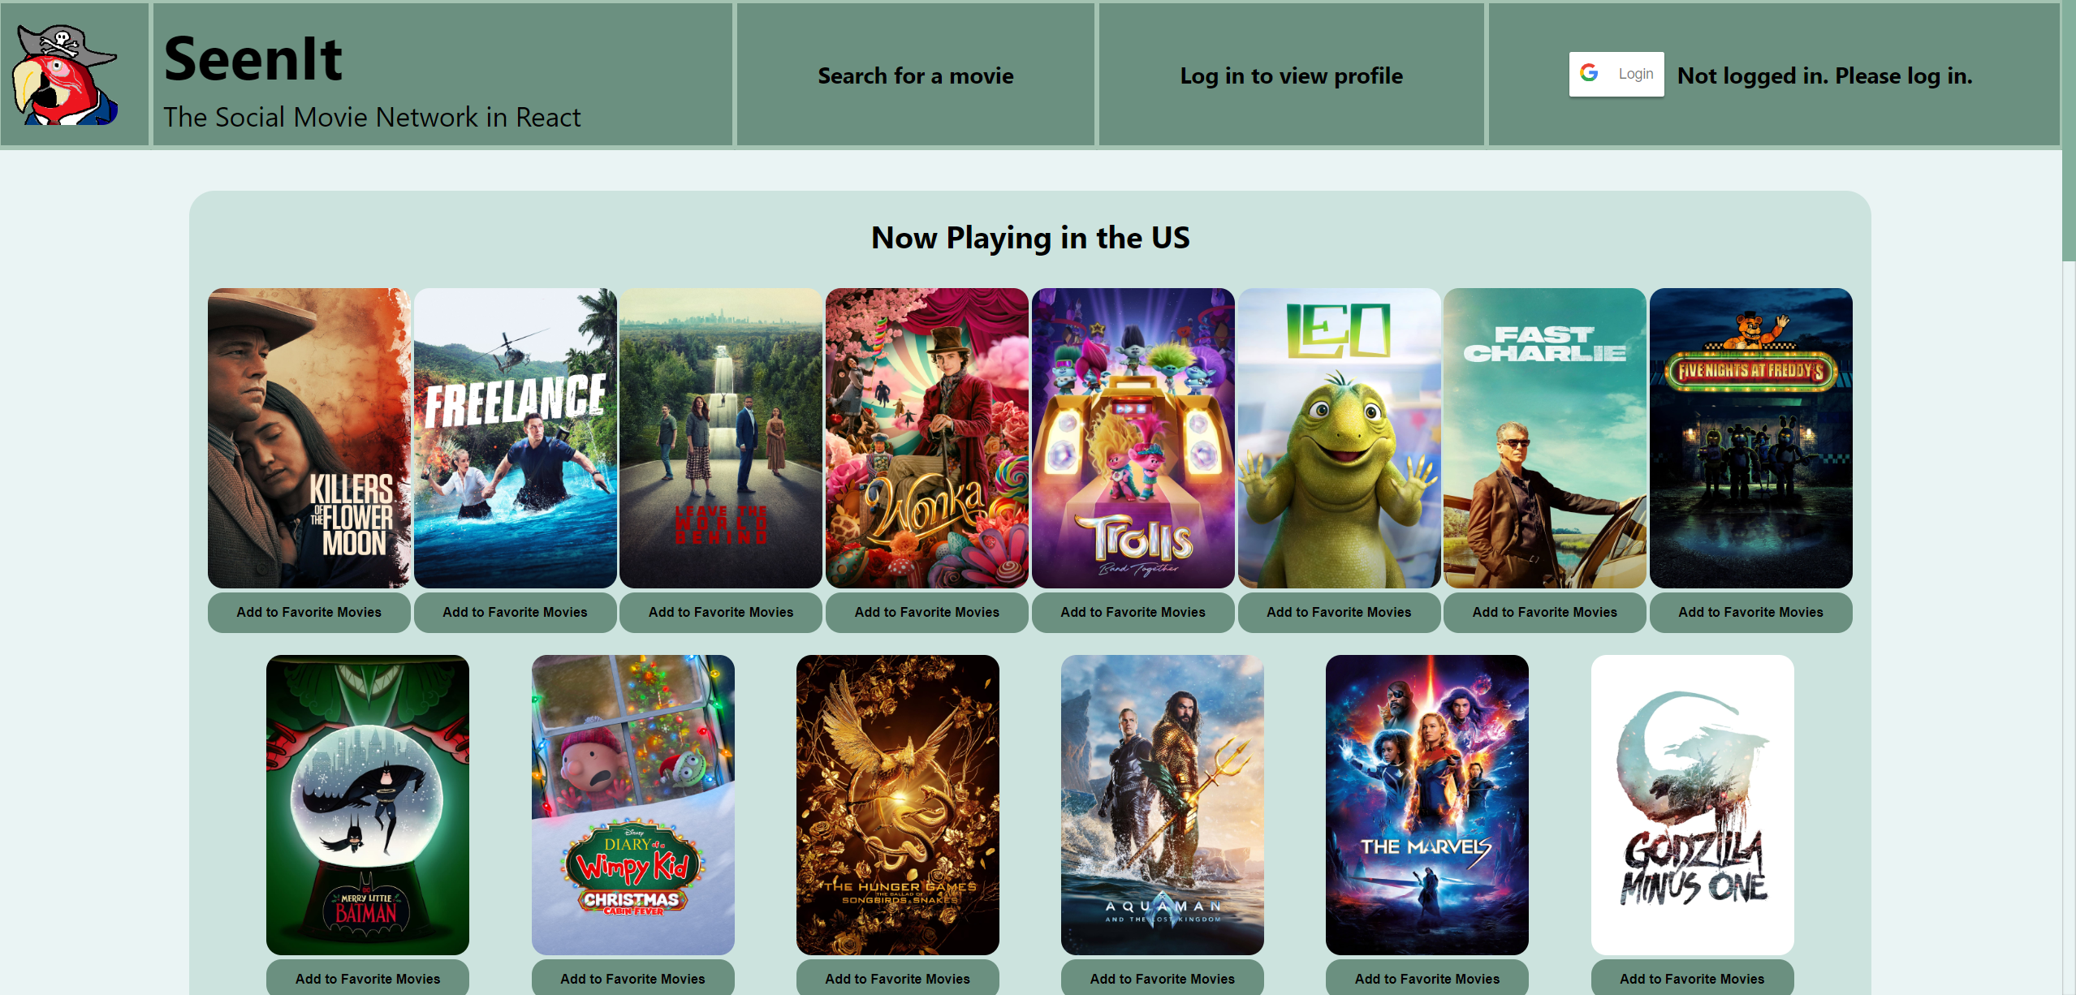Viewport: 2076px width, 995px height.
Task: Add Wimpy Kid Christmas to favorites
Action: click(633, 978)
